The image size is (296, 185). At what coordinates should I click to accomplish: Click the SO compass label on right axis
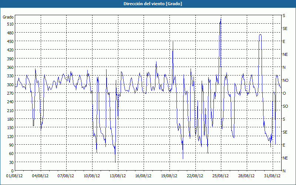(285, 106)
